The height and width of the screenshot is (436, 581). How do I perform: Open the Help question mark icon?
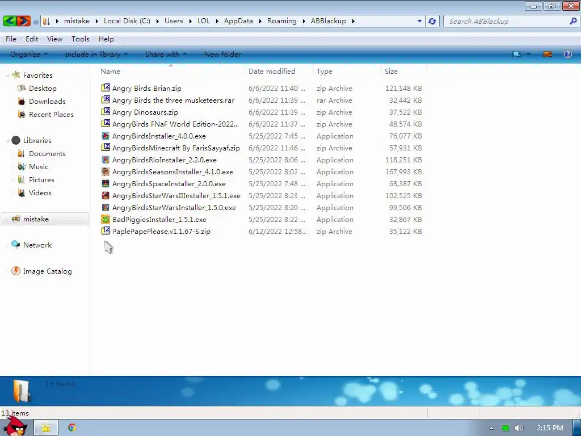click(567, 54)
